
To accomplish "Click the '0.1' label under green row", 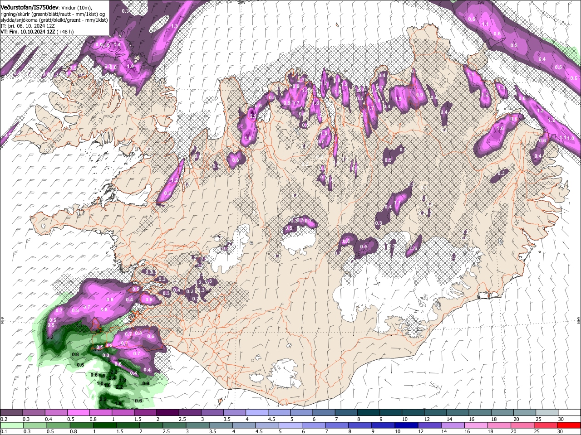I will click(4, 432).
